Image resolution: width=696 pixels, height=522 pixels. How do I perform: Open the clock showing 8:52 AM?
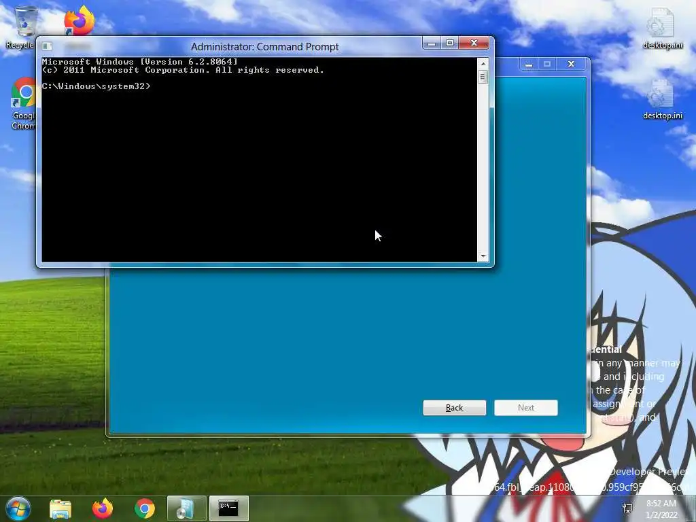[x=661, y=509]
